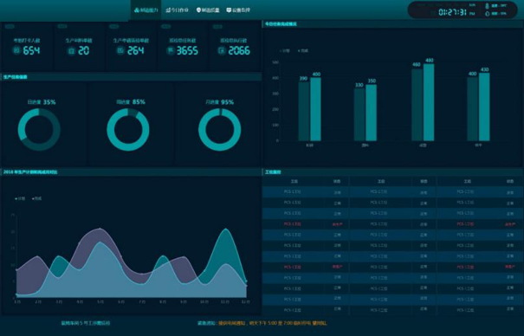
Task: Click the 85% label above the second donut
Action: [x=139, y=101]
